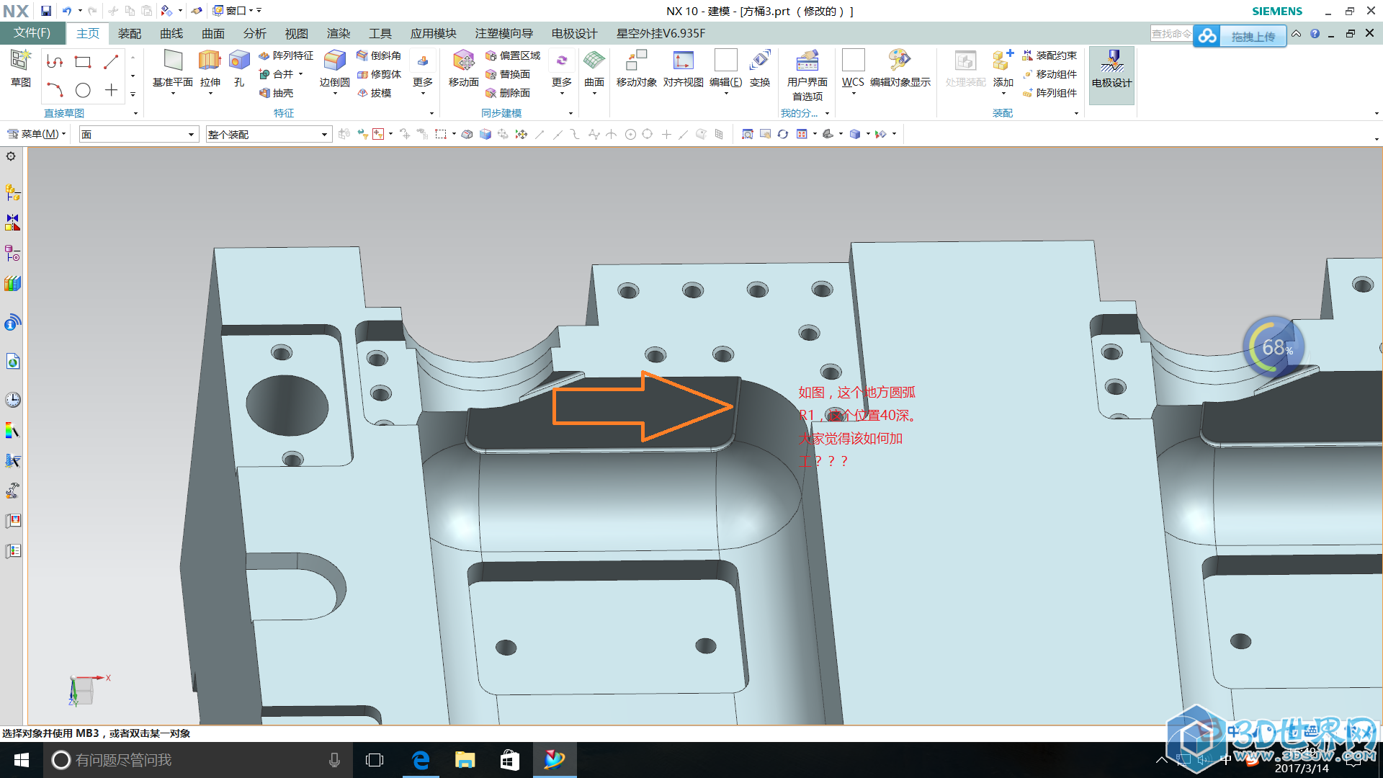The image size is (1383, 778).
Task: Click the 变换 transform icon
Action: click(x=760, y=61)
